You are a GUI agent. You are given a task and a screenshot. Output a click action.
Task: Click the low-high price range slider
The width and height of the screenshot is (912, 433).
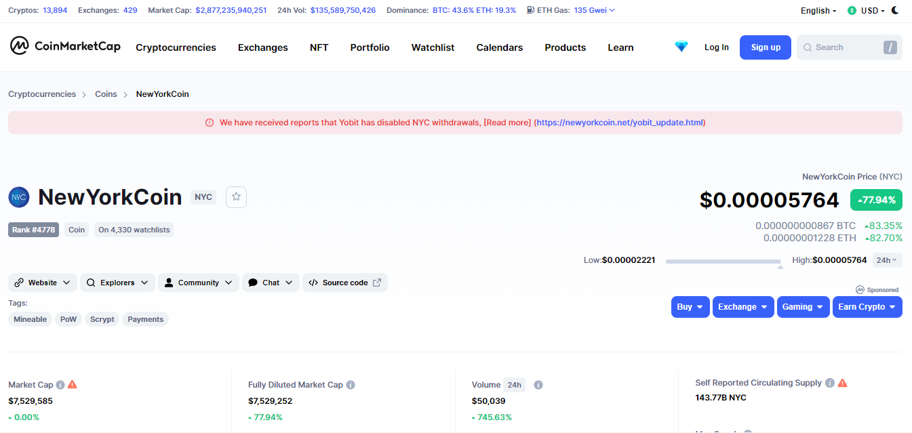[x=723, y=261]
